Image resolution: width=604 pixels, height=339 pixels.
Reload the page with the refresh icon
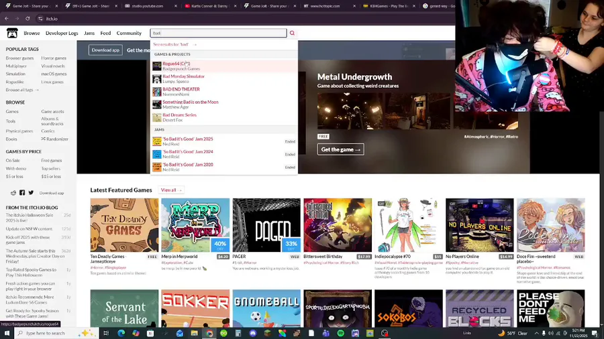(x=28, y=19)
